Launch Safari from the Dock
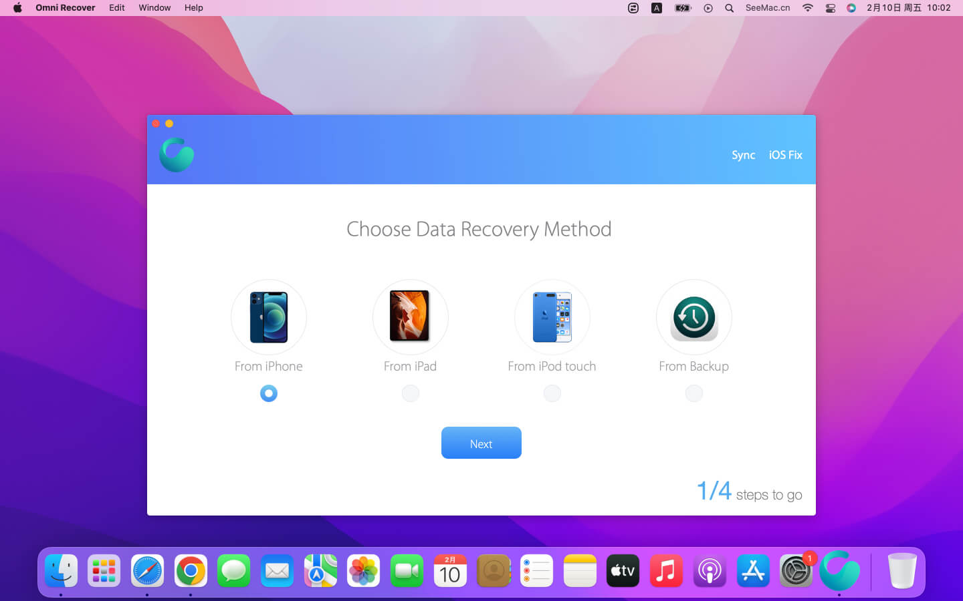This screenshot has height=601, width=963. pyautogui.click(x=147, y=571)
